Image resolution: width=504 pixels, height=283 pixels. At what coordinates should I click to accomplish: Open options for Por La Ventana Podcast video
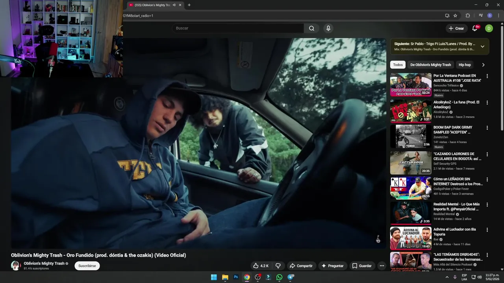coord(487,76)
